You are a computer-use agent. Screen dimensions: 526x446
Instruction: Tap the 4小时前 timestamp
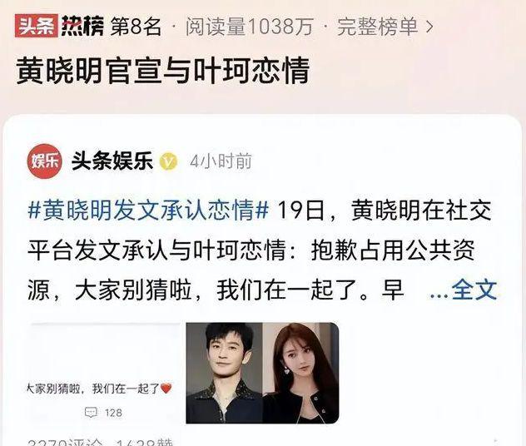pyautogui.click(x=221, y=161)
